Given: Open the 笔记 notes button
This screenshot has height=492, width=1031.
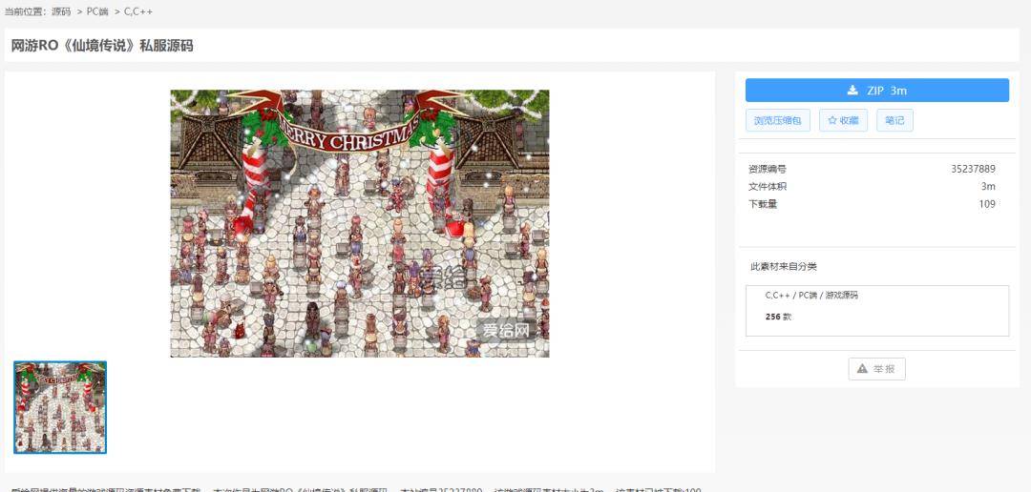Looking at the screenshot, I should click(894, 120).
